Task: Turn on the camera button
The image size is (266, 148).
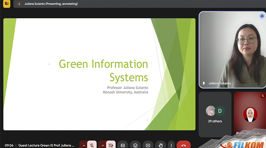Action: pos(111,145)
